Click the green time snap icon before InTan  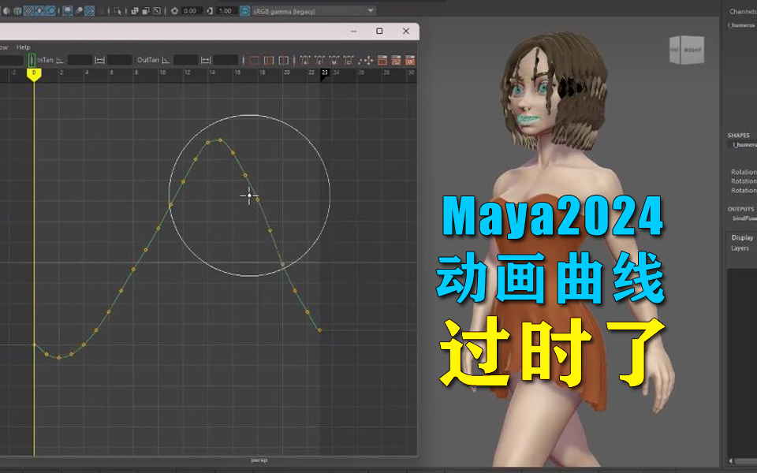click(32, 61)
